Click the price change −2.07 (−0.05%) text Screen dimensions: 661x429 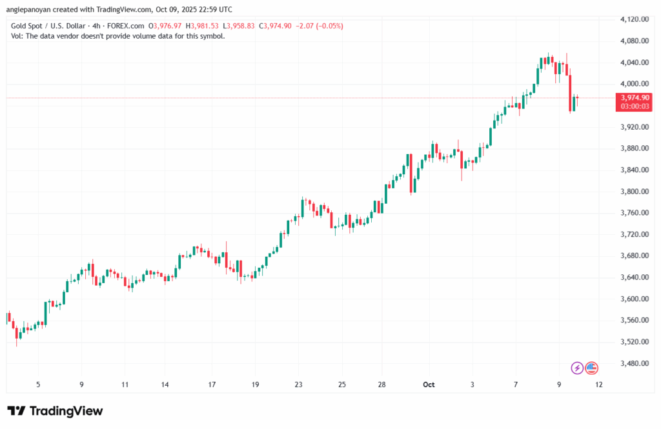320,26
